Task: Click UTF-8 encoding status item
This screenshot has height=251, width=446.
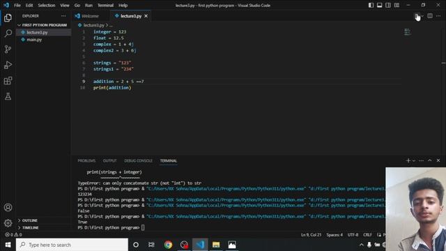Action: pyautogui.click(x=353, y=235)
